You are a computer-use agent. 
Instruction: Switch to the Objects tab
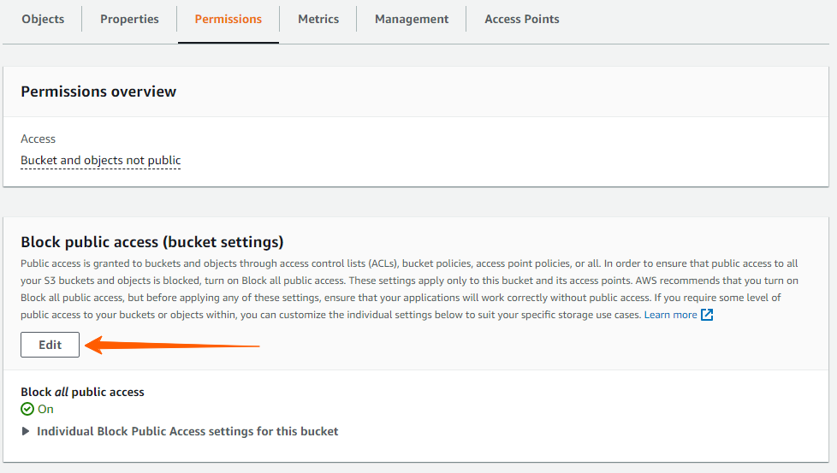43,19
